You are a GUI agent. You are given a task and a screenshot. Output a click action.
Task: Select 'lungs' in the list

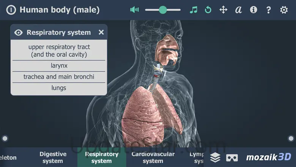pyautogui.click(x=59, y=88)
